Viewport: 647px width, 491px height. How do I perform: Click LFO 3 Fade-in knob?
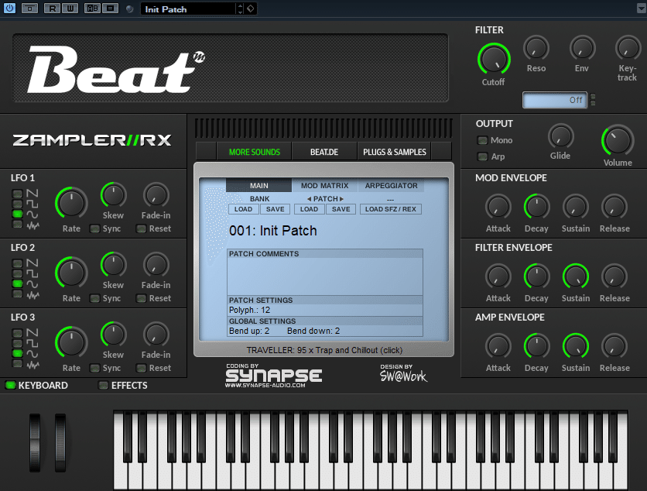coord(156,335)
